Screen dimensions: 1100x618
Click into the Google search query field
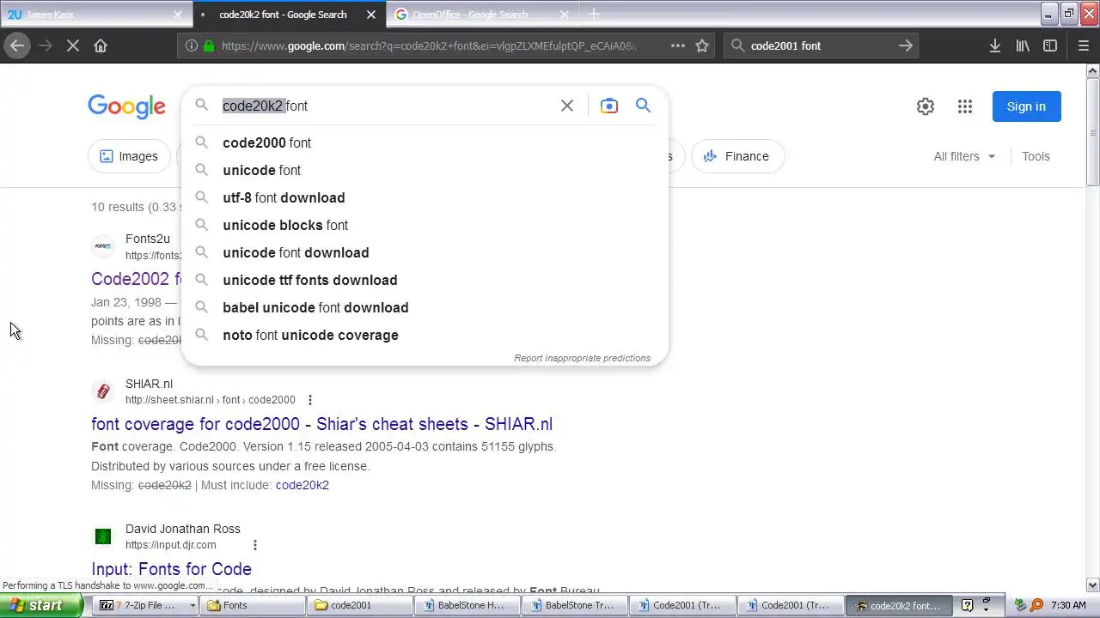click(x=387, y=106)
